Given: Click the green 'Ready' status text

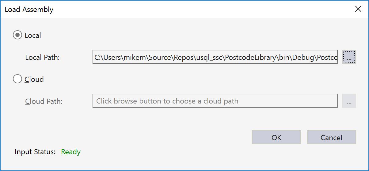Looking at the screenshot, I should coord(71,152).
